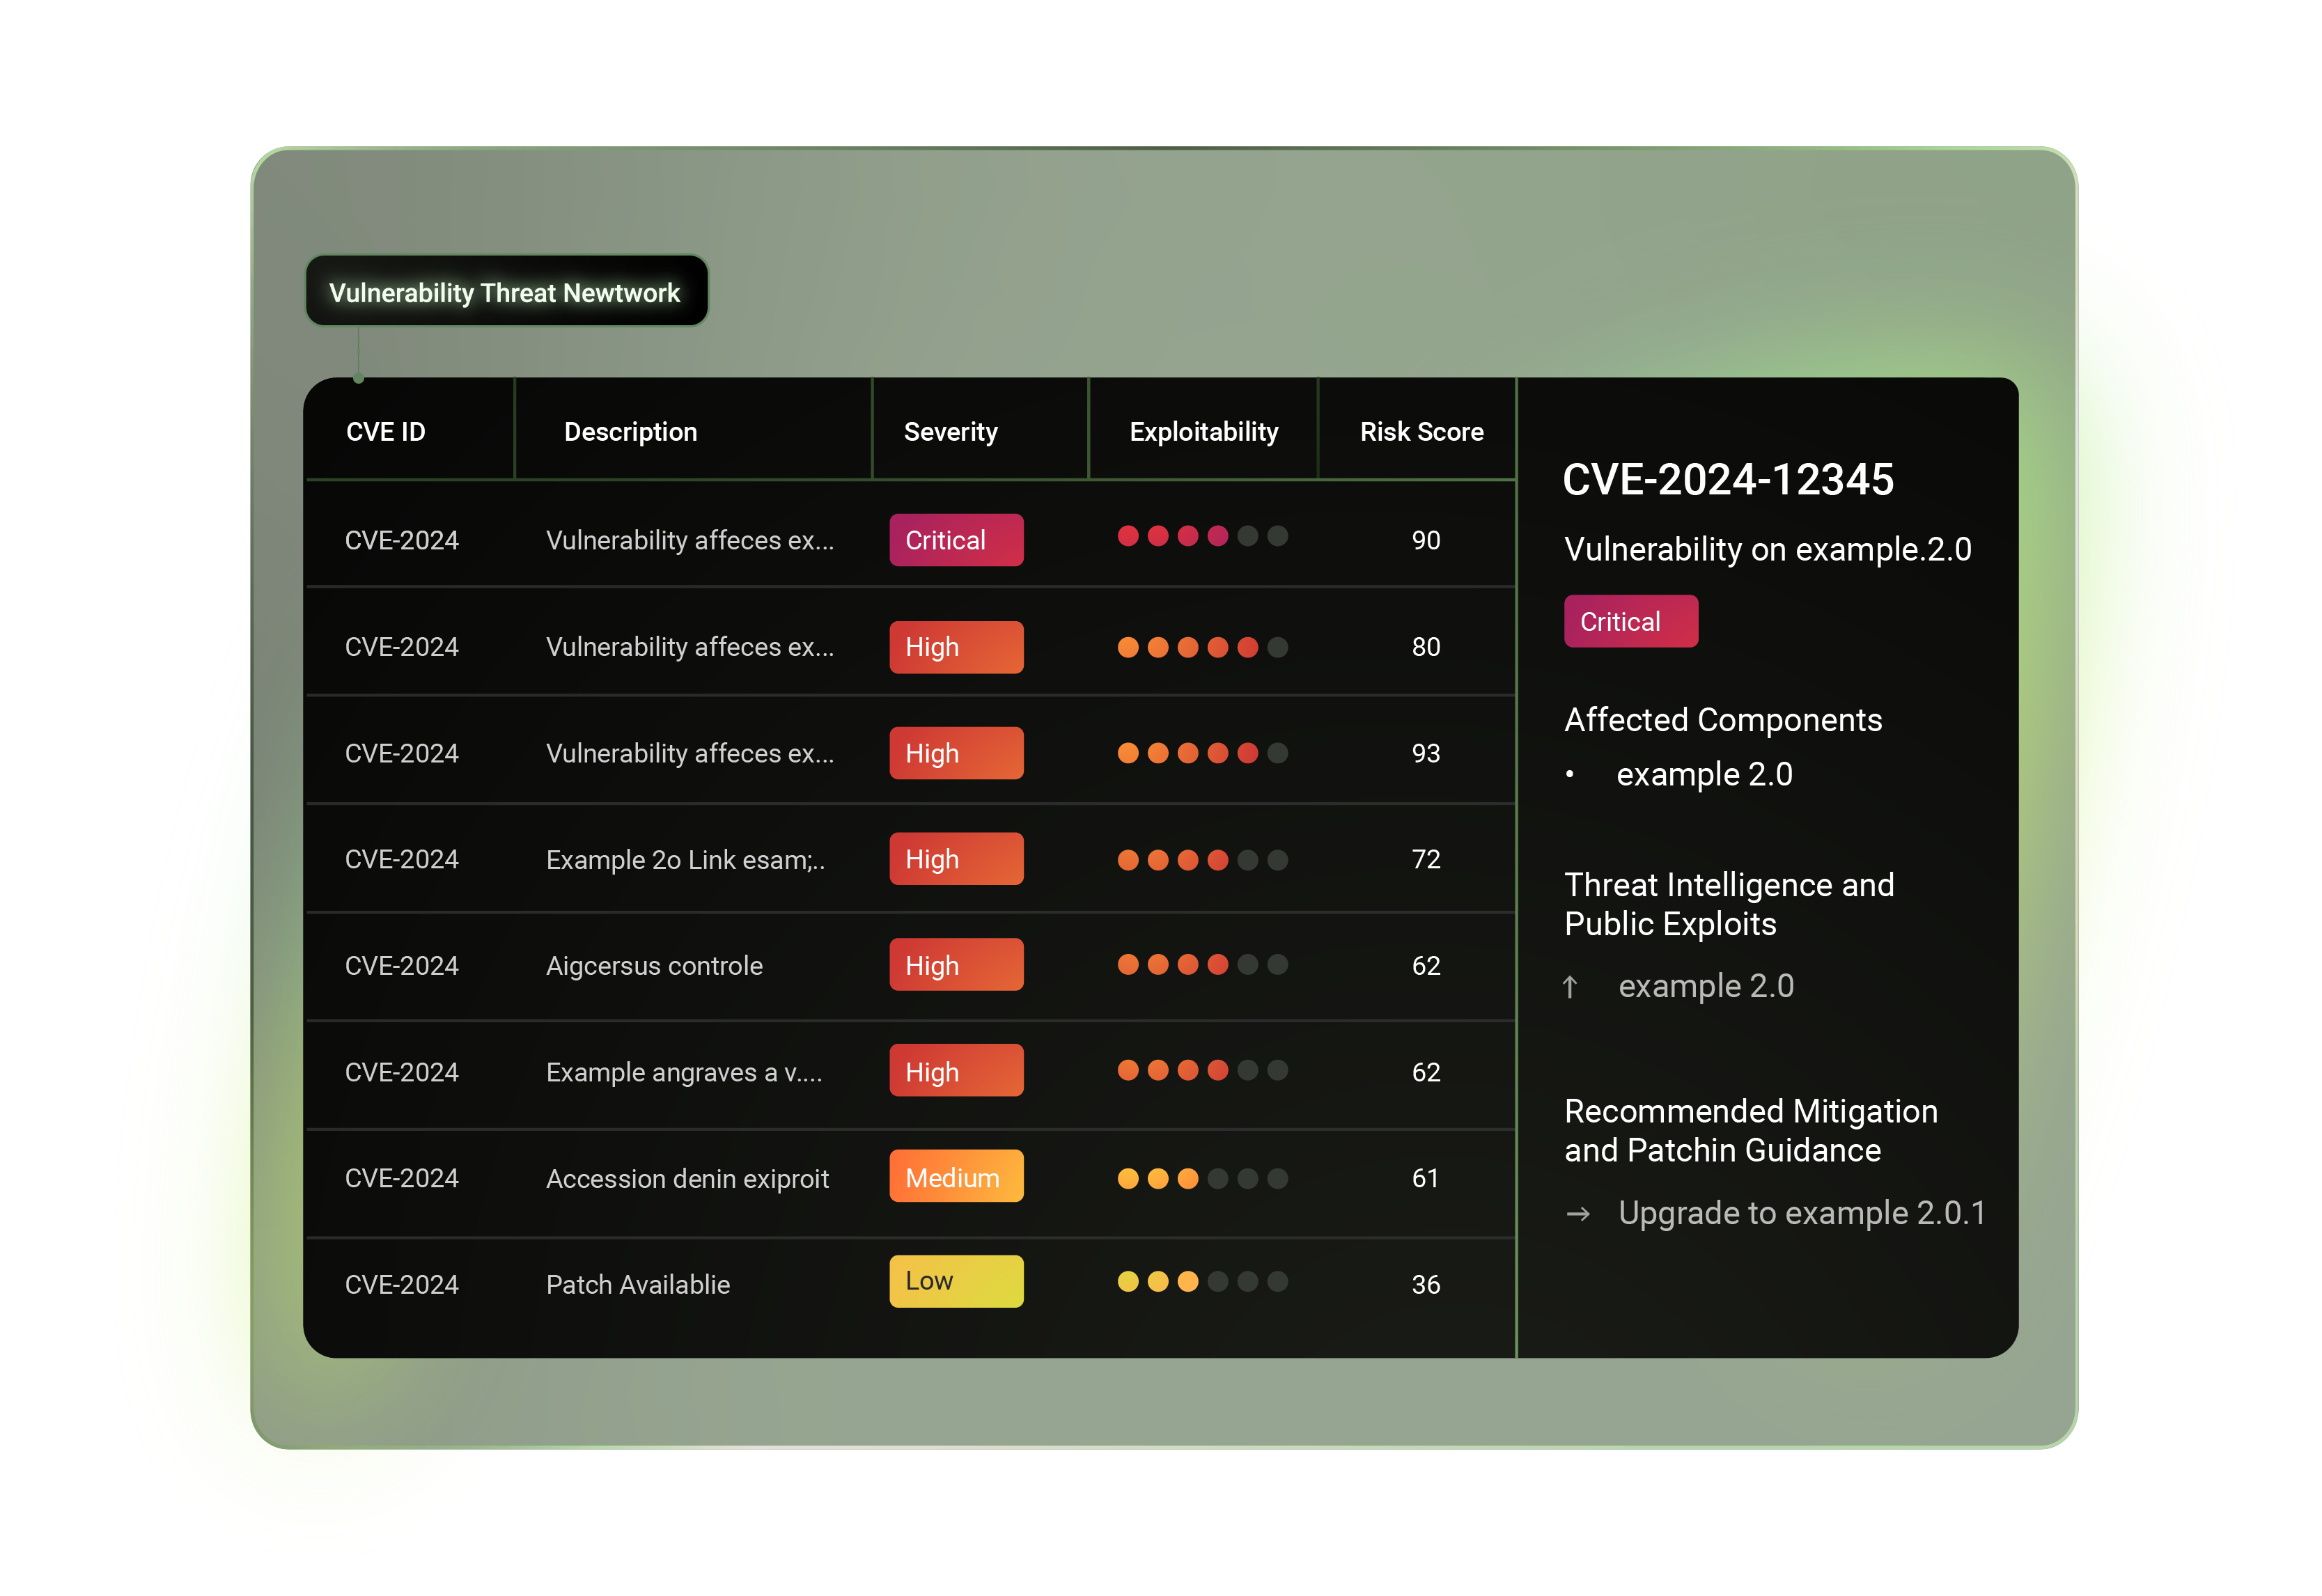2322x1596 pixels.
Task: Click 'example 2.0' under Affected Components
Action: 1704,774
